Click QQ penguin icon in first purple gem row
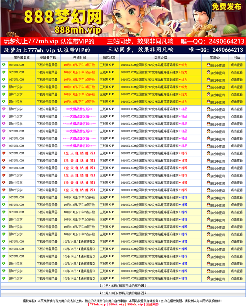The image size is (246, 306). [208, 109]
